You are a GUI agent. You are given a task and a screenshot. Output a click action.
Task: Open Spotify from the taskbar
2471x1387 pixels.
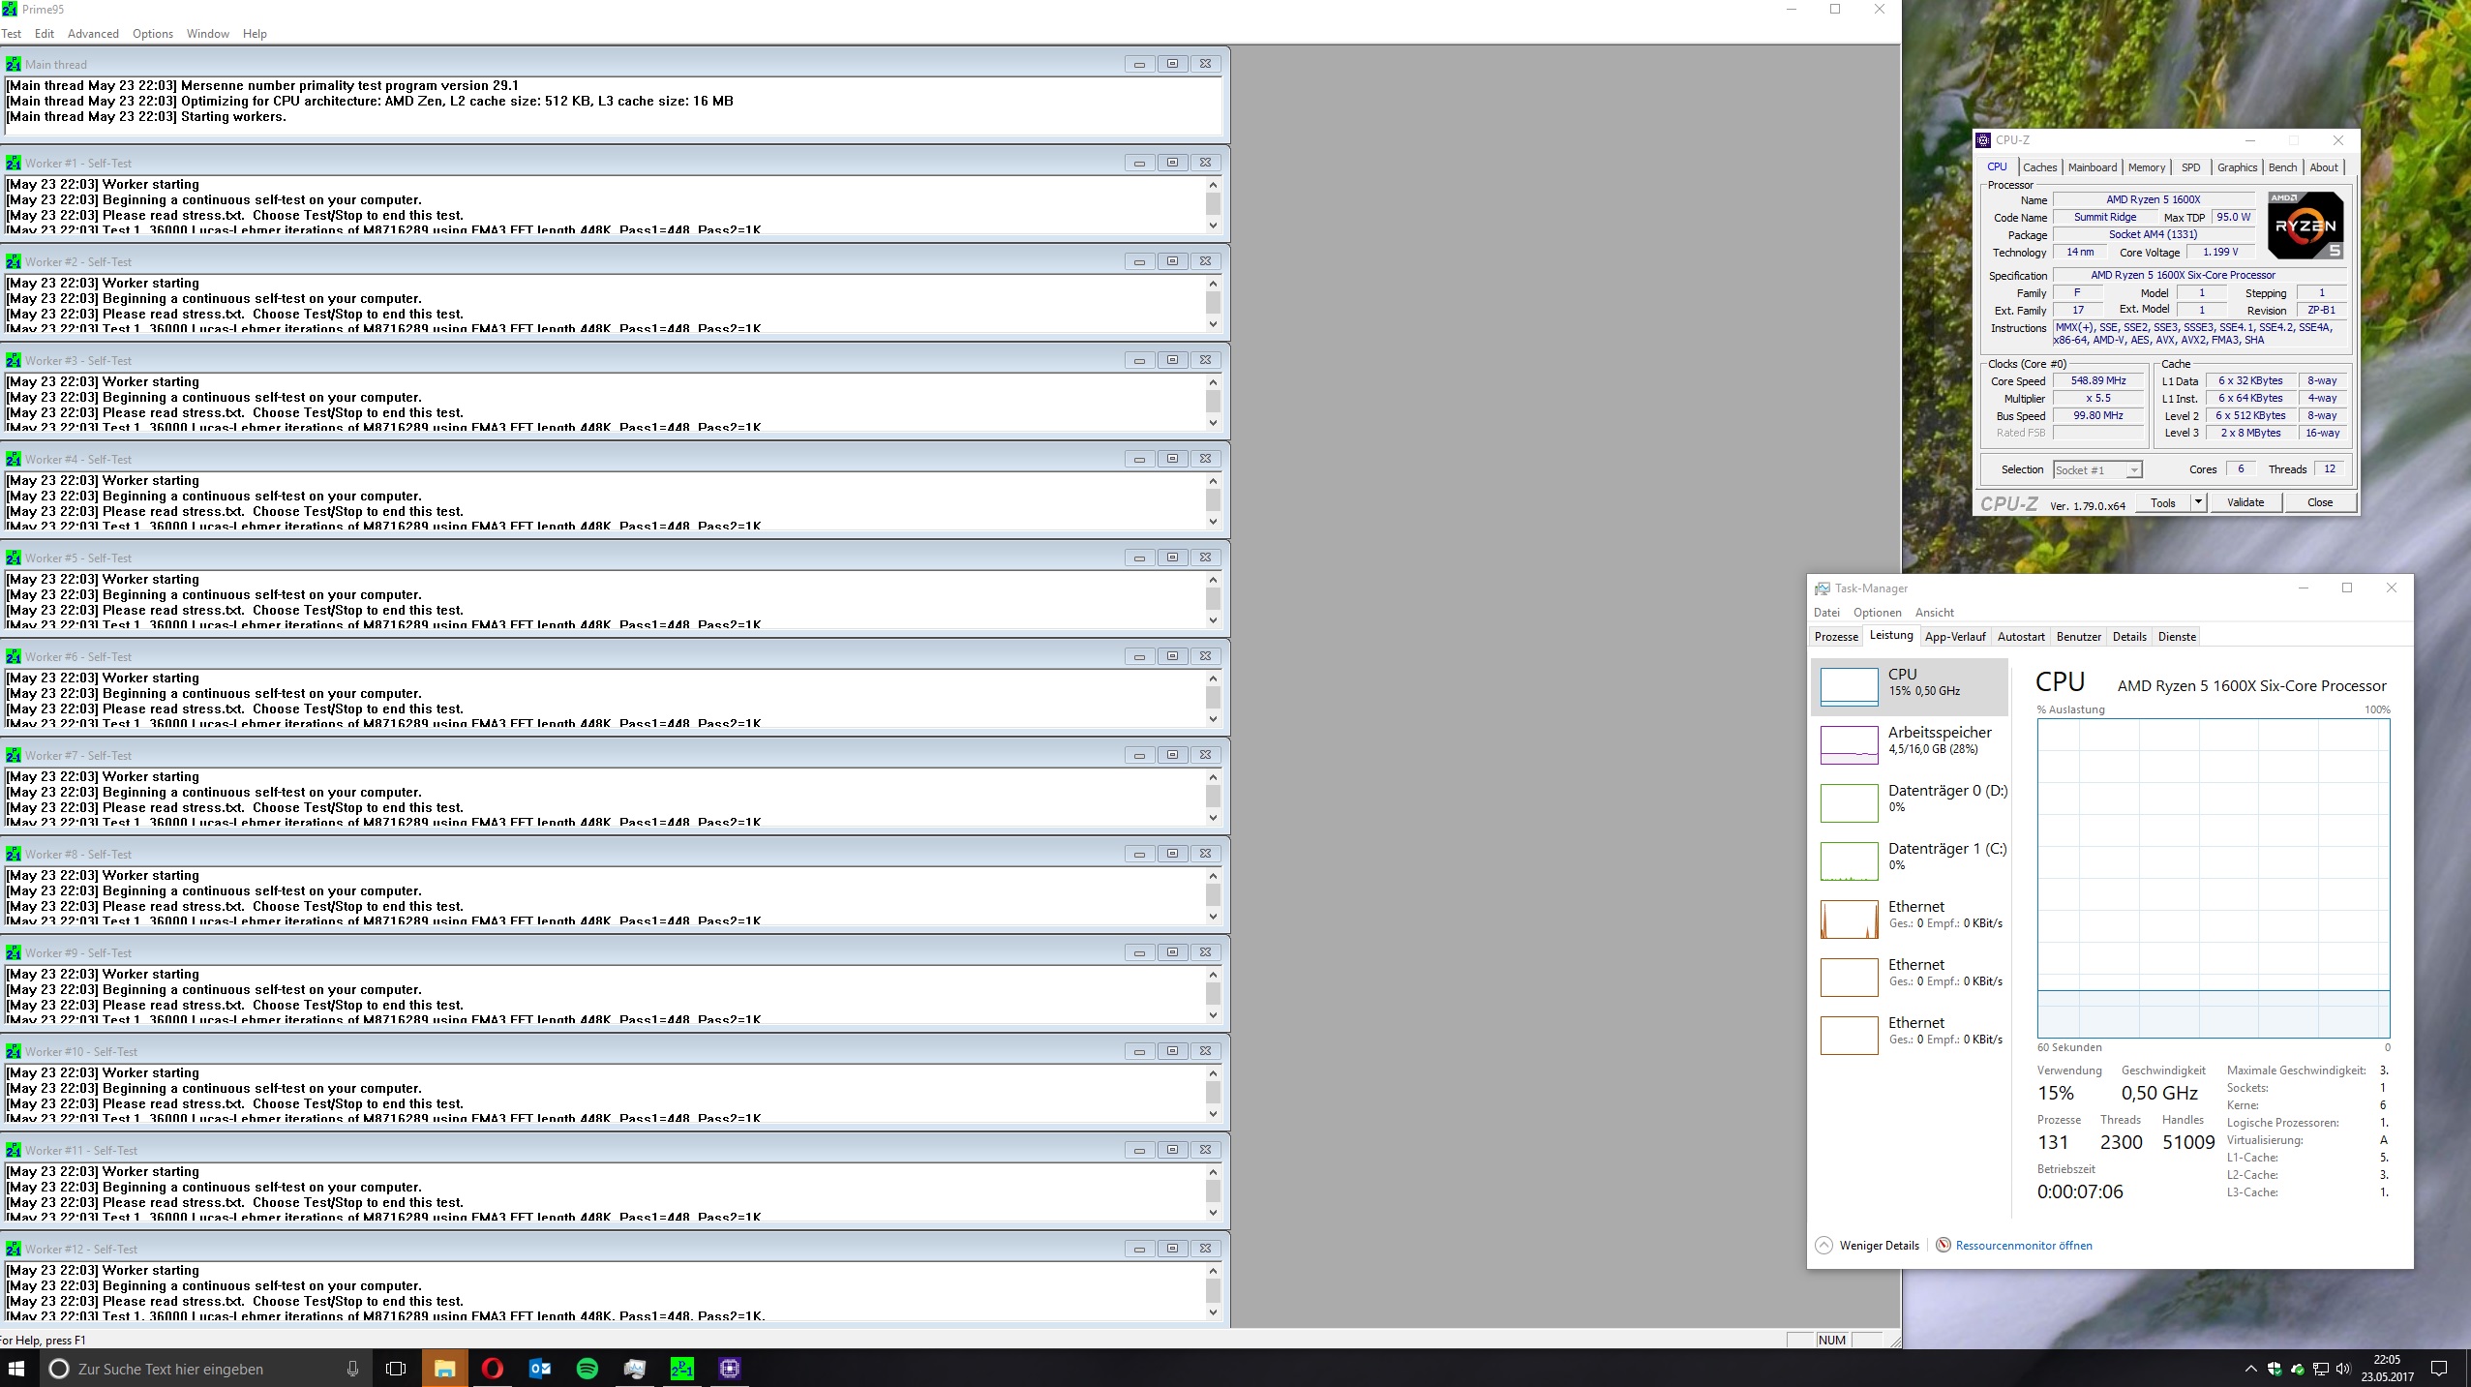[x=588, y=1368]
